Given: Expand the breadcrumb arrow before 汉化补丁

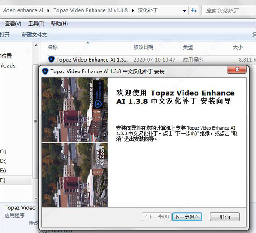Looking at the screenshot, I should click(133, 11).
